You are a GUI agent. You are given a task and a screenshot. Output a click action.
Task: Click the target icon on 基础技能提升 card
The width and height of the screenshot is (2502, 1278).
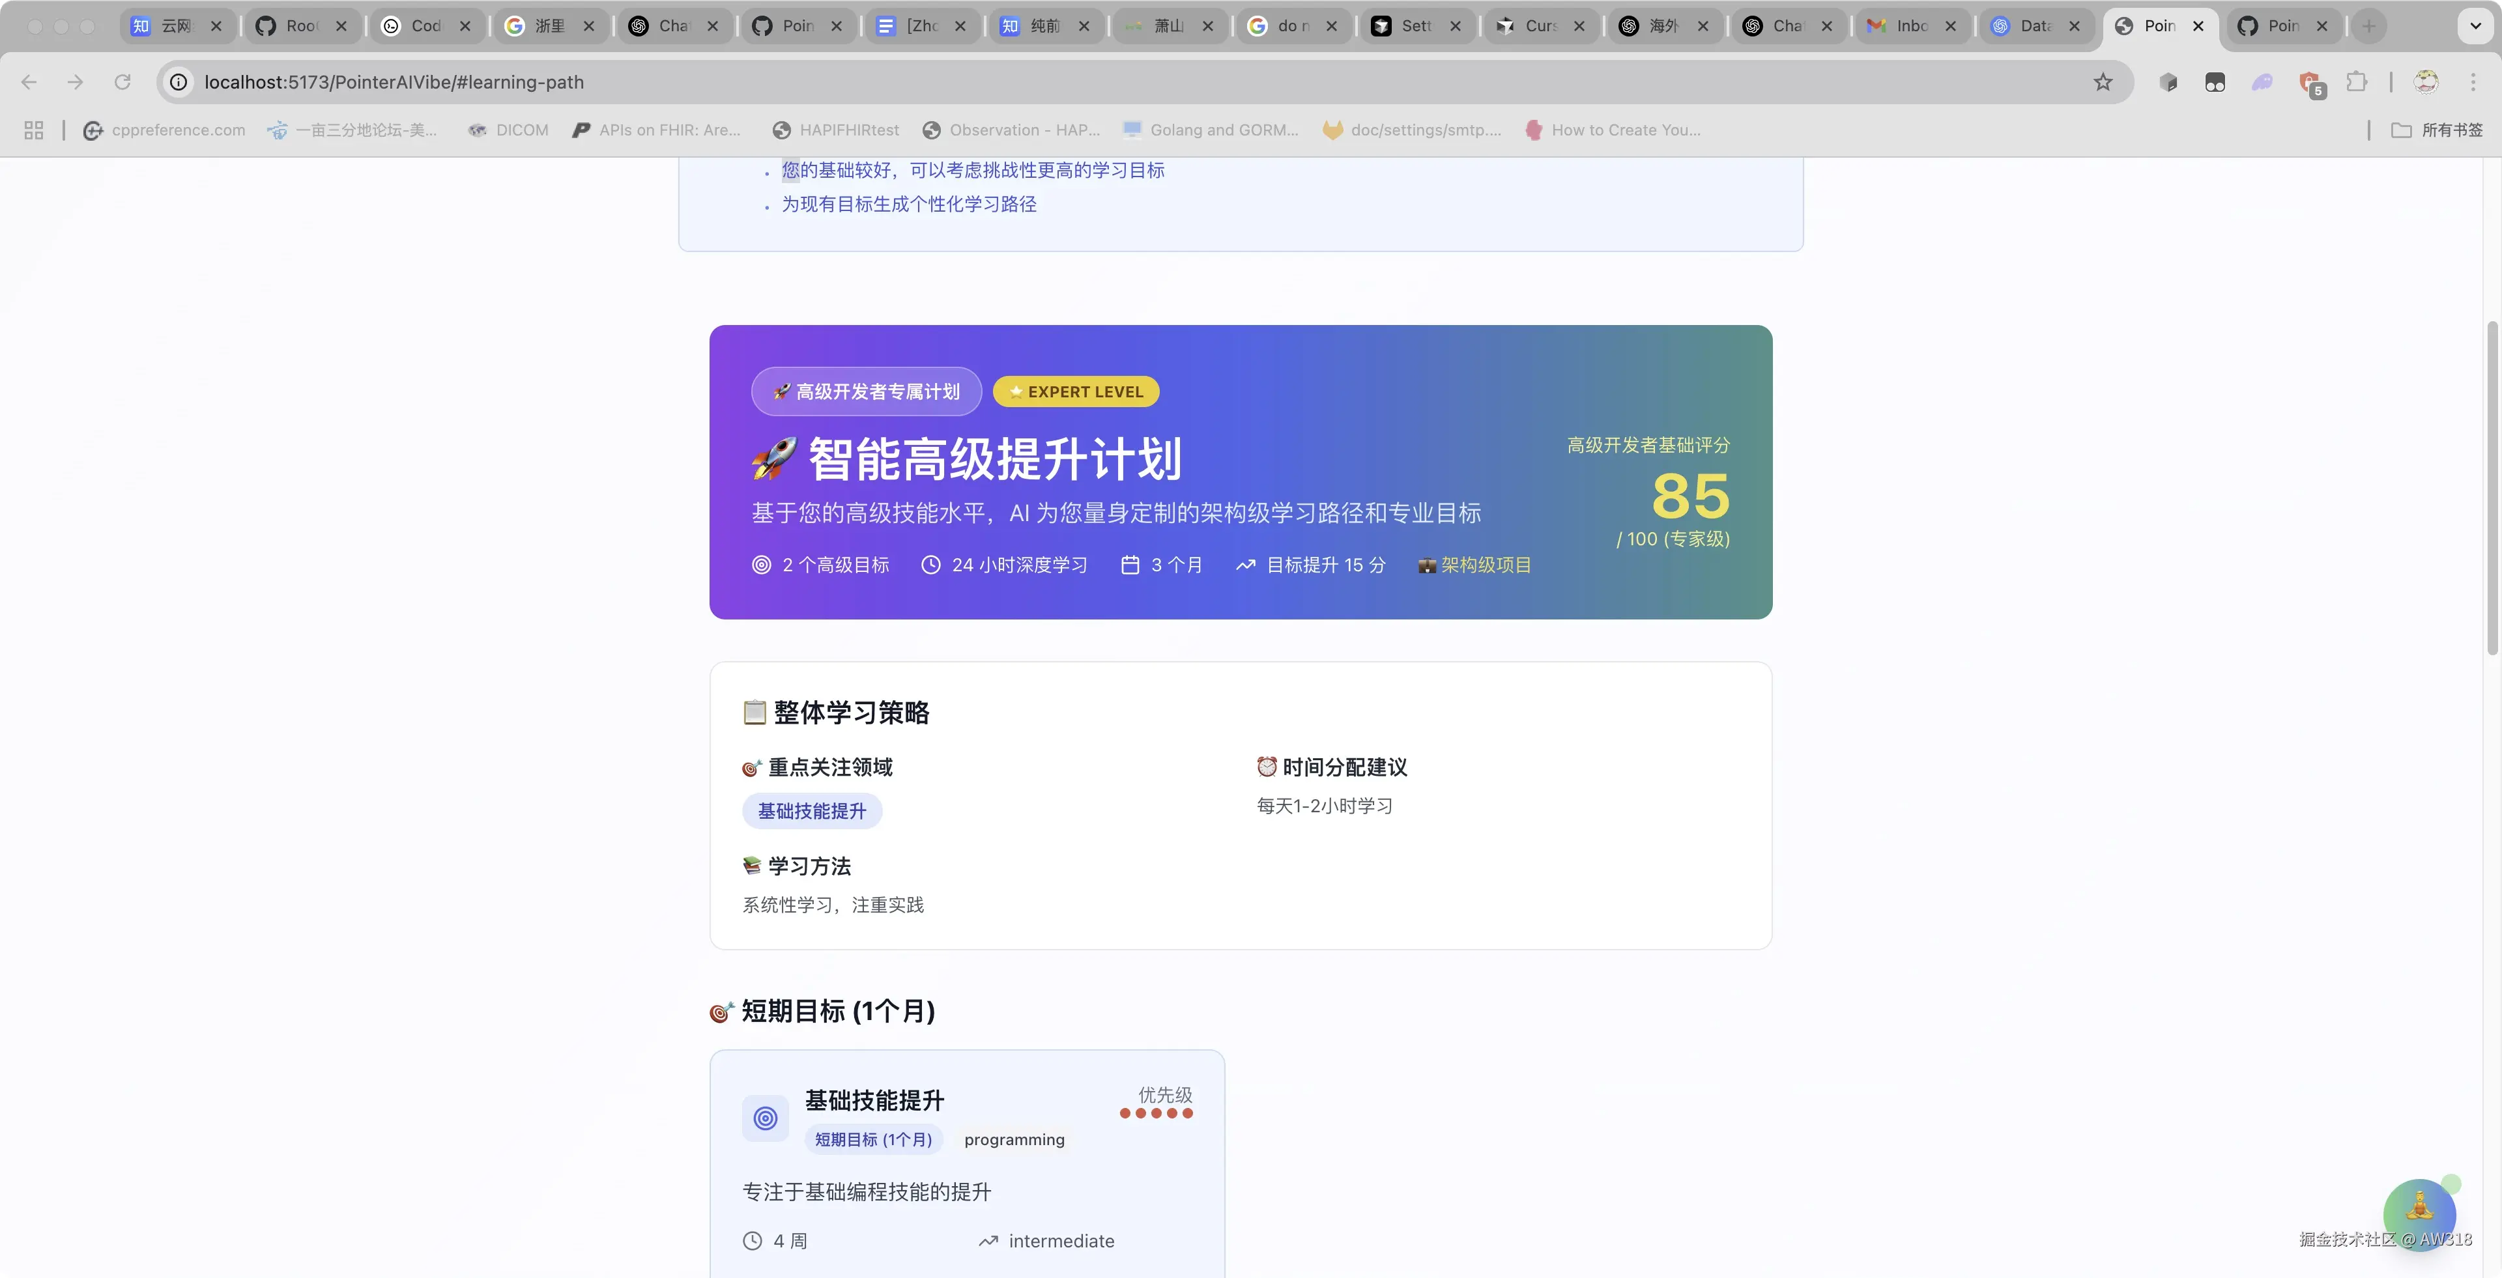(x=766, y=1118)
